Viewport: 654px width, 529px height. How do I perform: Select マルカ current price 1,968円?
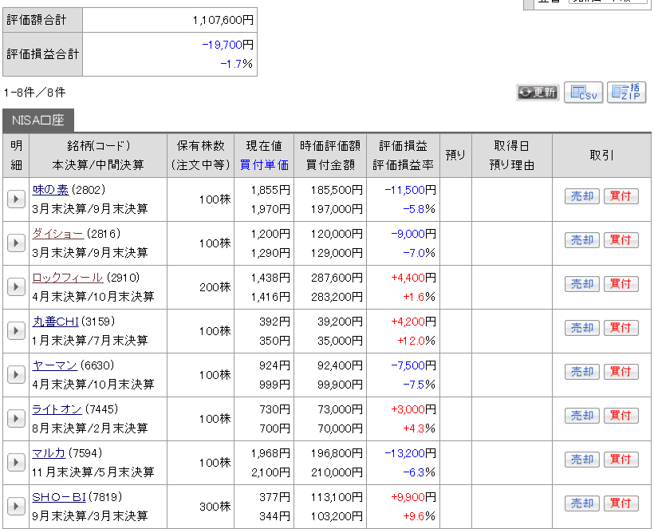[270, 453]
